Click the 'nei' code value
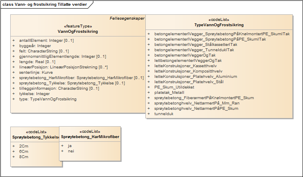Screen dimensions: 303x177 (x=70, y=151)
